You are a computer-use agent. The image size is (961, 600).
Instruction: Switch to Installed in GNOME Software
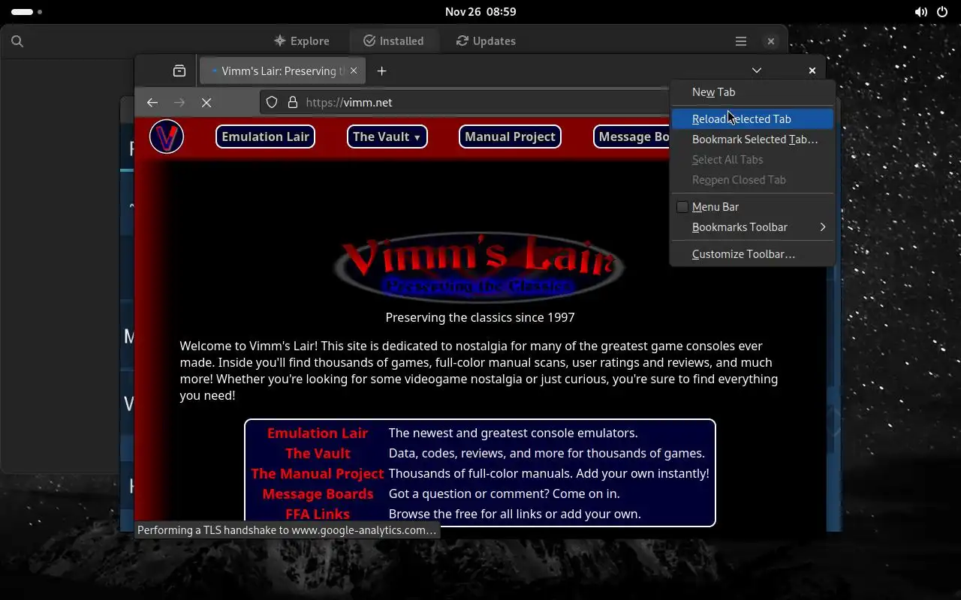pyautogui.click(x=393, y=41)
